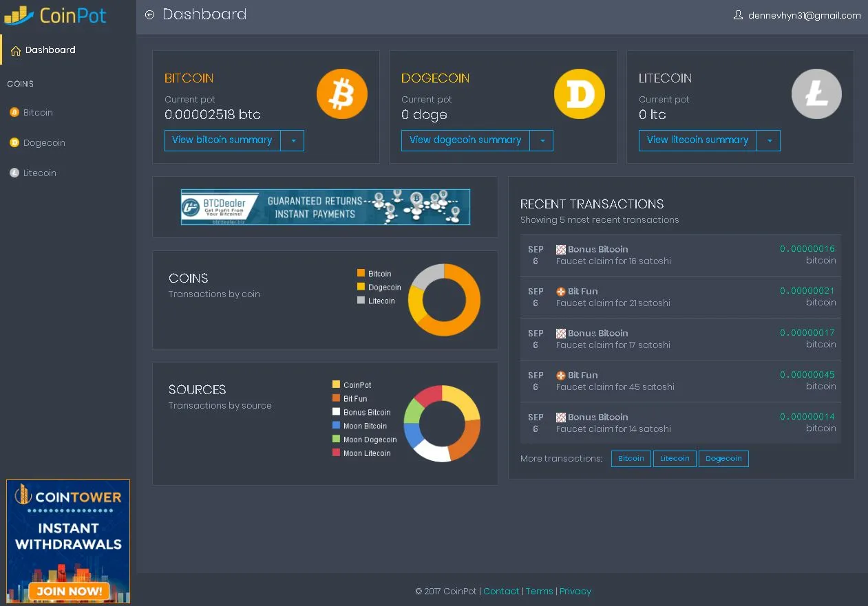Click the small Litecoin icon in sidebar
868x606 pixels.
point(14,173)
